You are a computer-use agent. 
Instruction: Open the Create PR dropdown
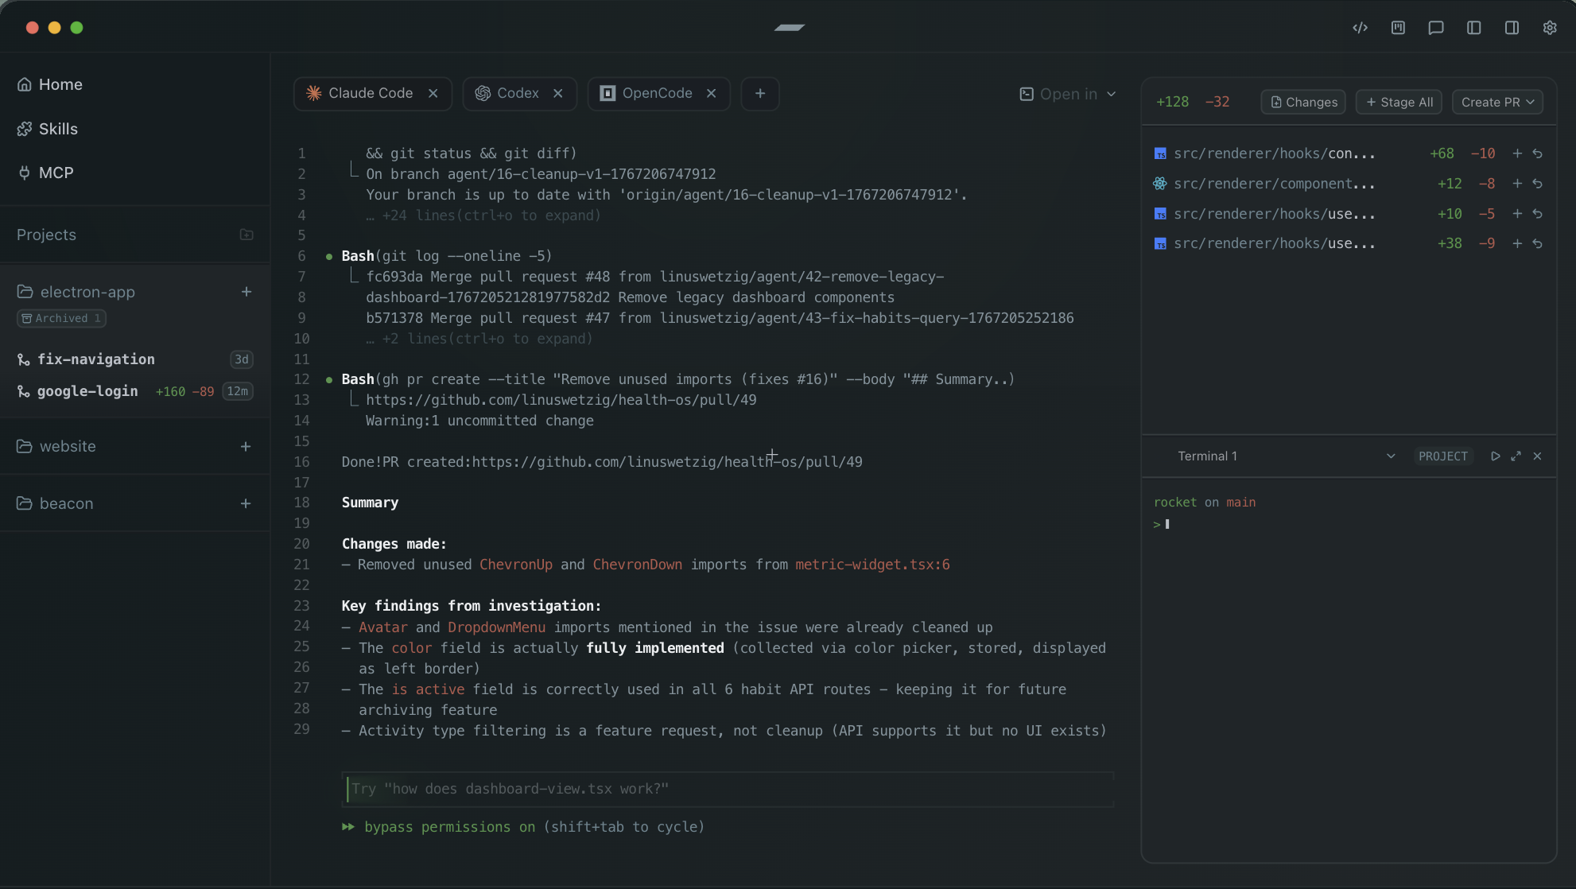pos(1497,102)
